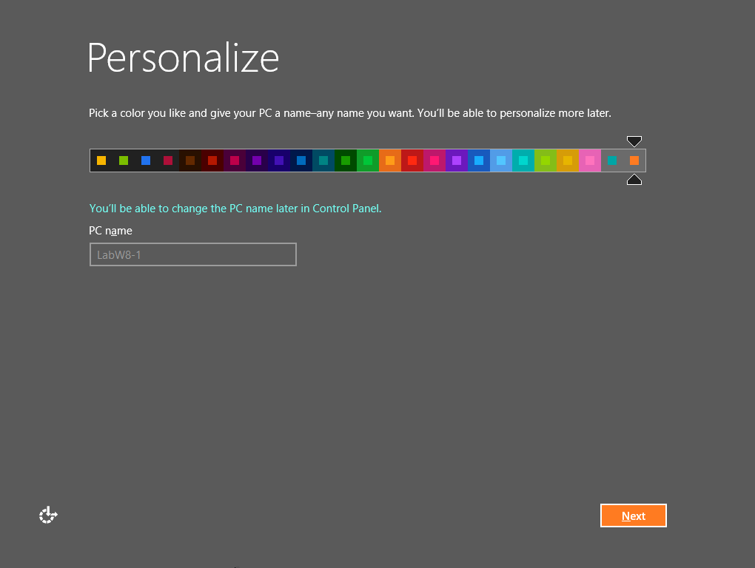Pick the orange swatch beside bright green

coord(390,160)
